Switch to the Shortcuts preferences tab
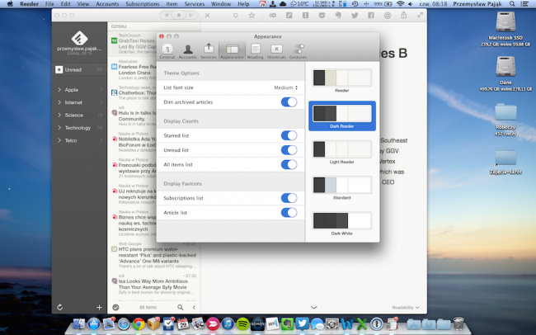This screenshot has height=335, width=536. (x=276, y=51)
